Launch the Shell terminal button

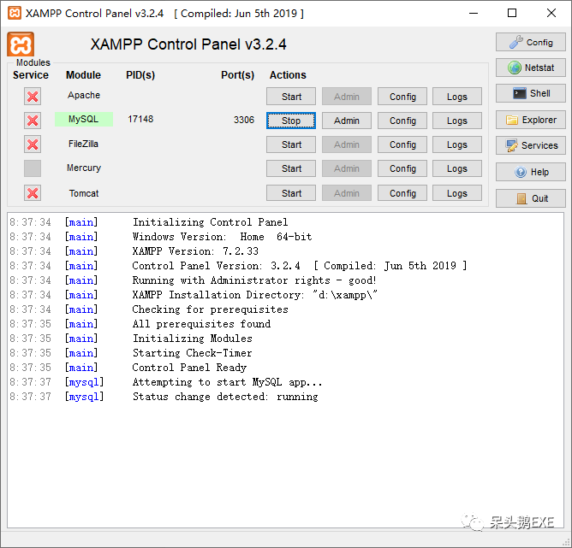tap(530, 93)
